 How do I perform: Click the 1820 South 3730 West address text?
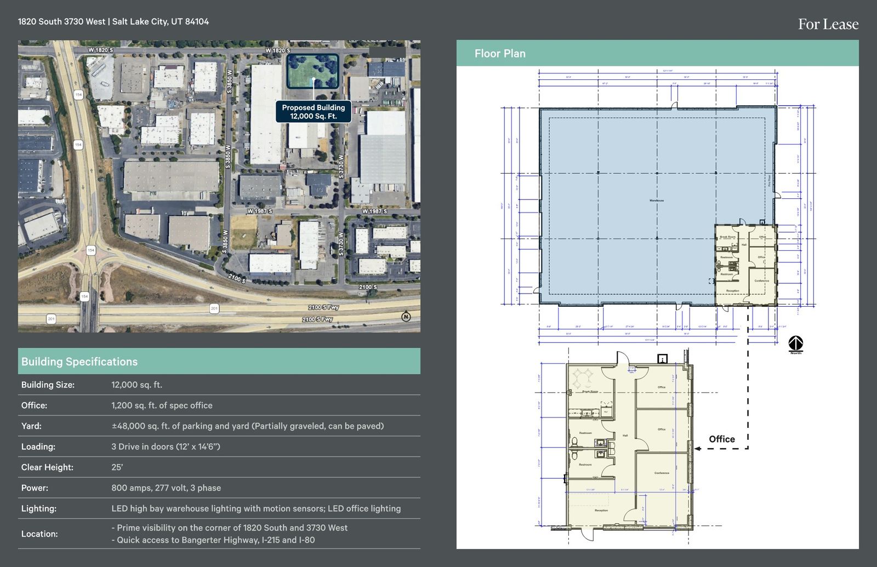(x=113, y=22)
